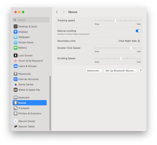Open the Screen Saver label
Image resolution: width=157 pixels, height=145 pixels.
(26, 42)
